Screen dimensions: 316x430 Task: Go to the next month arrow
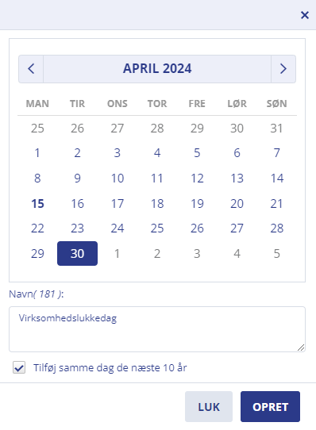click(x=283, y=69)
